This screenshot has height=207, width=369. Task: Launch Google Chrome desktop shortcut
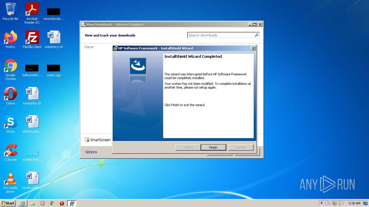point(10,70)
